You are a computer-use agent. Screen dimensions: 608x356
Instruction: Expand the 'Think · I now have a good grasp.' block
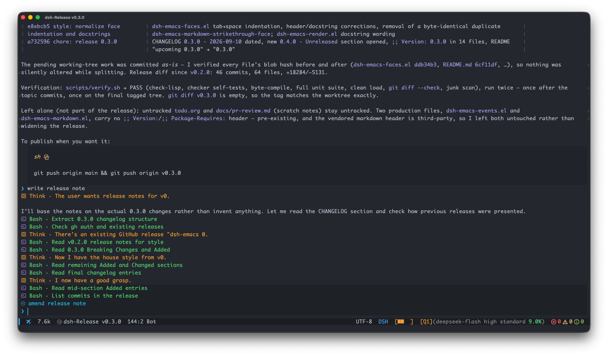[76, 280]
